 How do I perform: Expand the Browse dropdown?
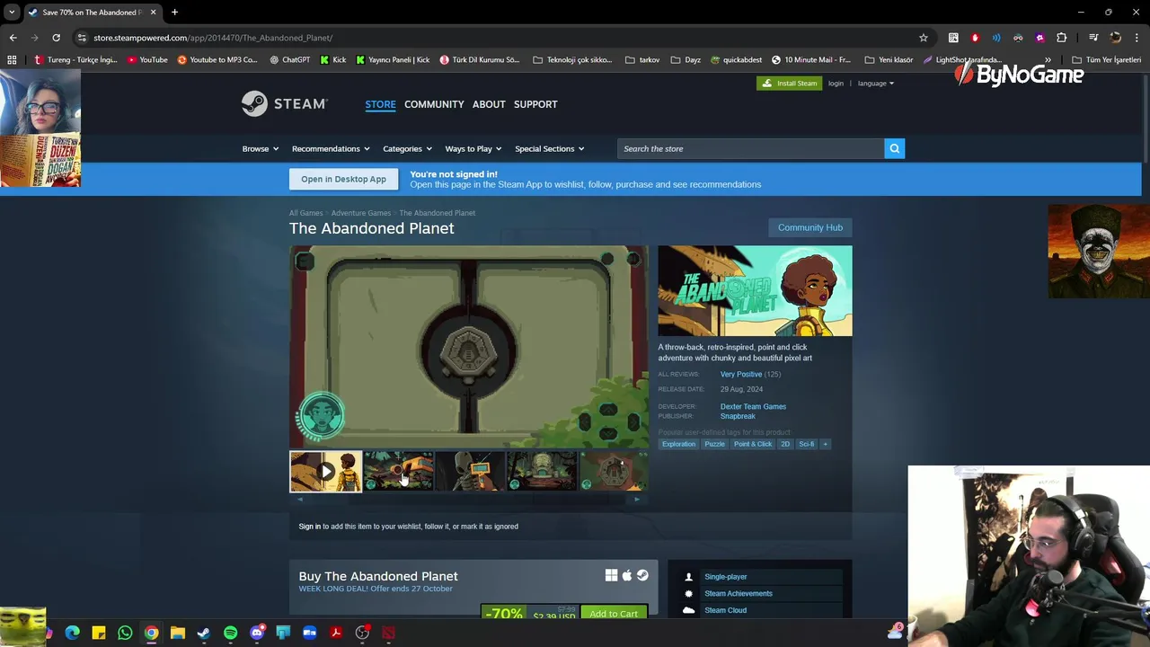click(x=260, y=148)
